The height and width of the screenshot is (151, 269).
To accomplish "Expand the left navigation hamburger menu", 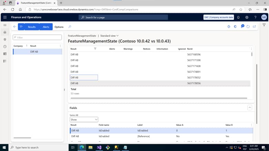I will pos(5,25).
